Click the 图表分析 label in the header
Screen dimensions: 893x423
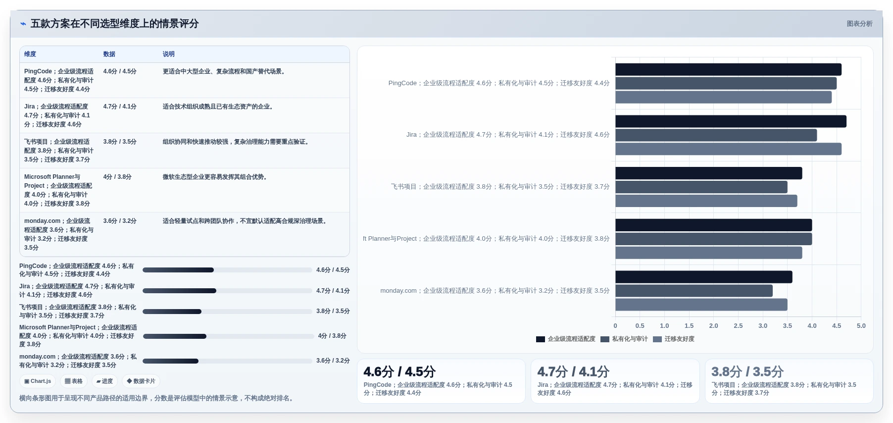coord(859,24)
